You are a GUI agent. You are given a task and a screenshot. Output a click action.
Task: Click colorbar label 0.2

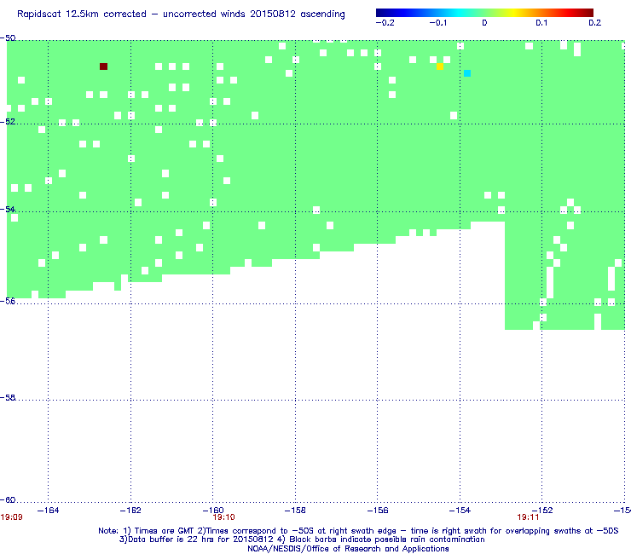(595, 23)
